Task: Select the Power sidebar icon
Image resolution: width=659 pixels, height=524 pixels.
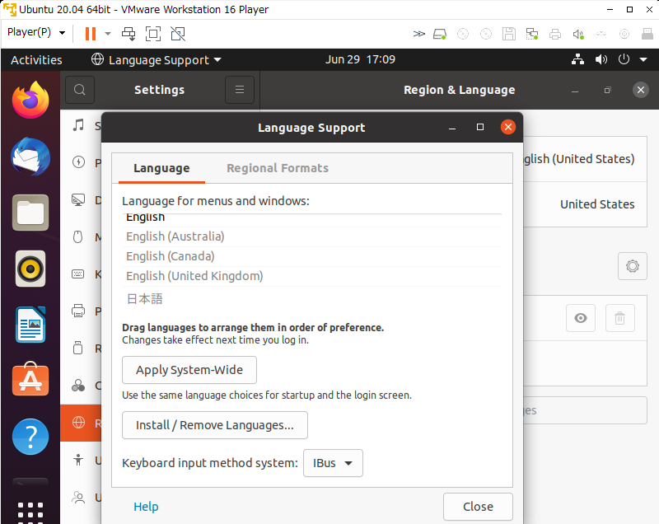Action: [78, 162]
